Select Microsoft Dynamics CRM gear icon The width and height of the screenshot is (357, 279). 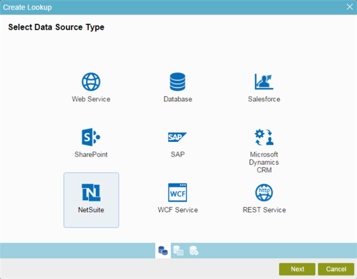tap(264, 137)
